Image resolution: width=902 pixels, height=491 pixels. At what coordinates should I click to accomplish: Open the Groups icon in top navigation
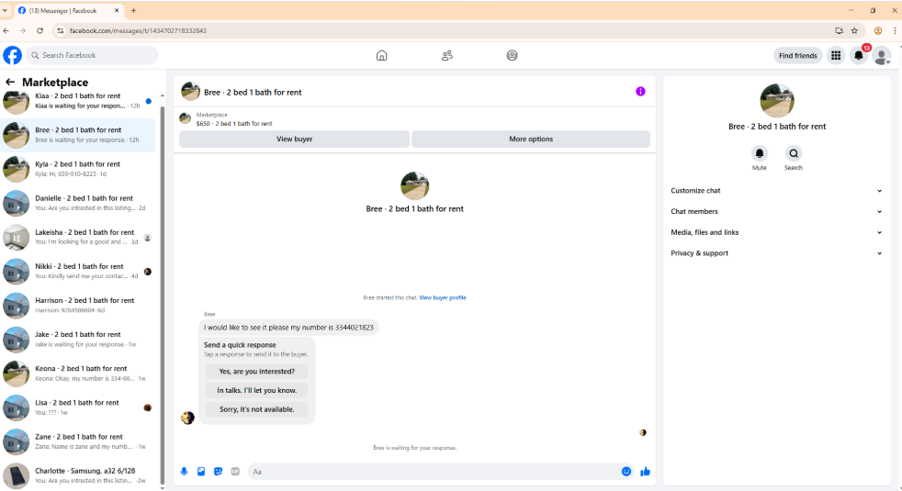512,55
